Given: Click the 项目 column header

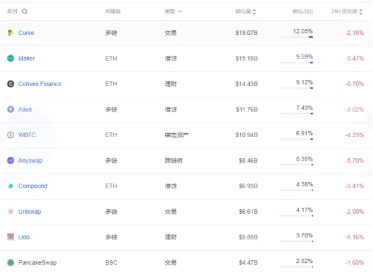Looking at the screenshot, I should pos(12,11).
